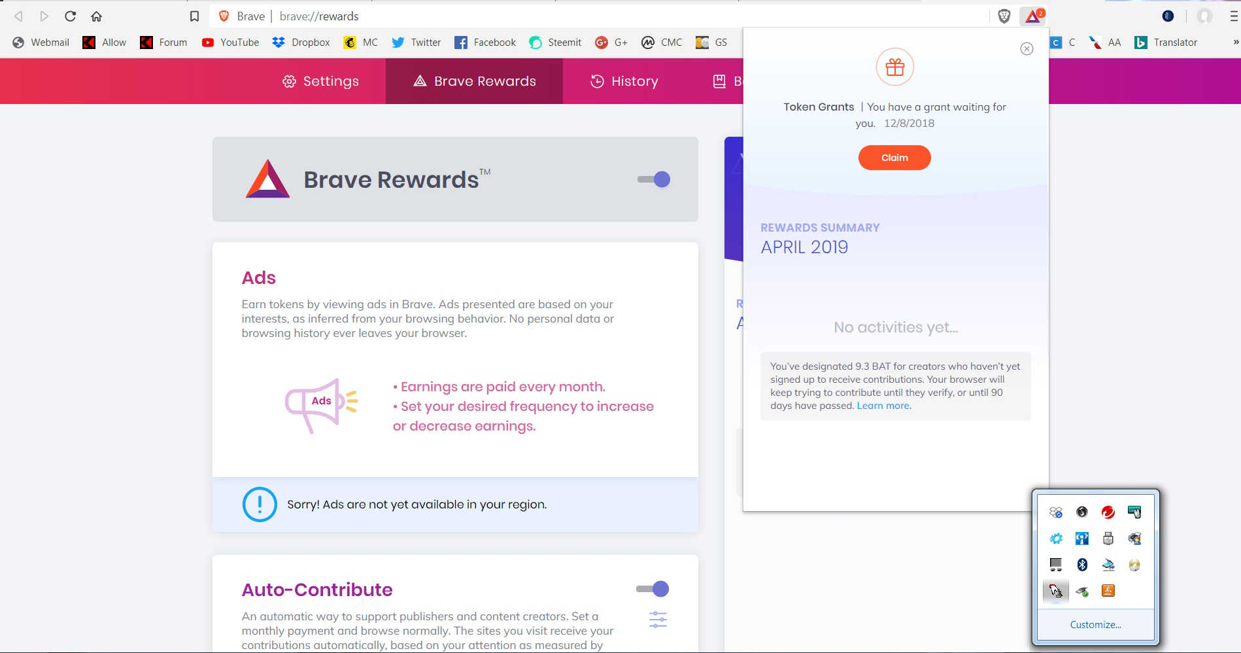Screen dimensions: 1241x653
Task: Click the grant date '12/8/2018'
Action: (x=909, y=124)
